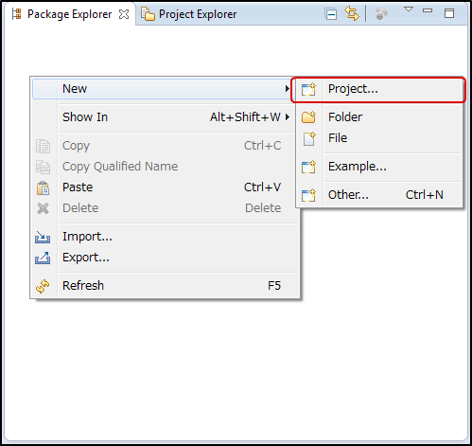Image resolution: width=472 pixels, height=446 pixels.
Task: Click the Paste clipboard icon
Action: (43, 187)
